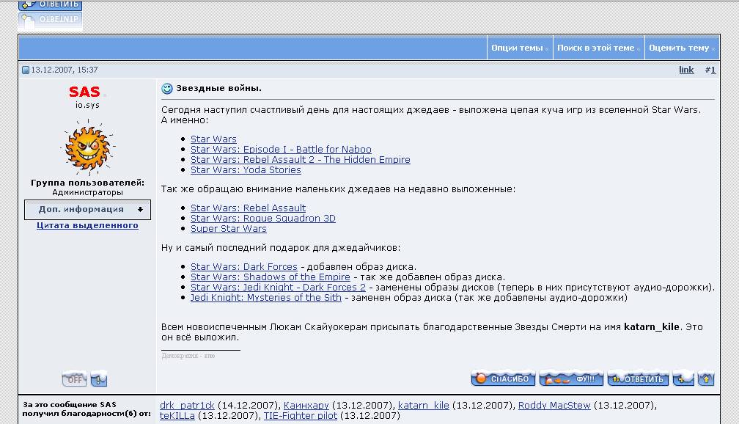Open Star Wars: Episode I - Battle for Naboo
The width and height of the screenshot is (739, 424).
(x=281, y=150)
